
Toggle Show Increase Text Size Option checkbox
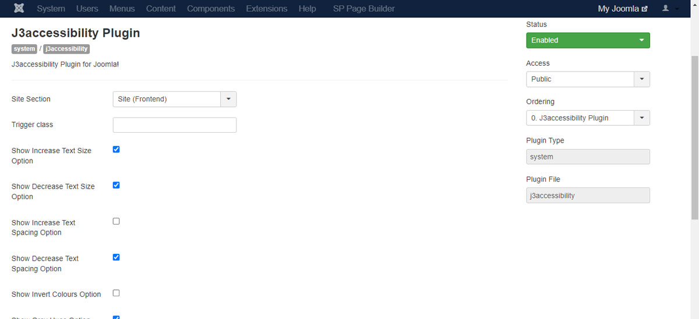[x=116, y=150]
